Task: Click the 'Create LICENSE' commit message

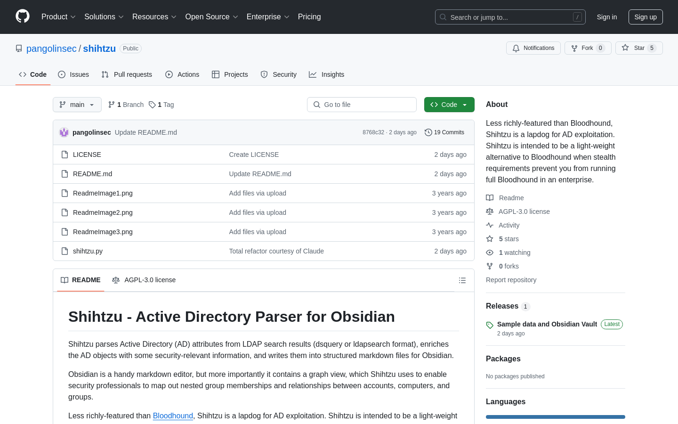Action: 254,155
